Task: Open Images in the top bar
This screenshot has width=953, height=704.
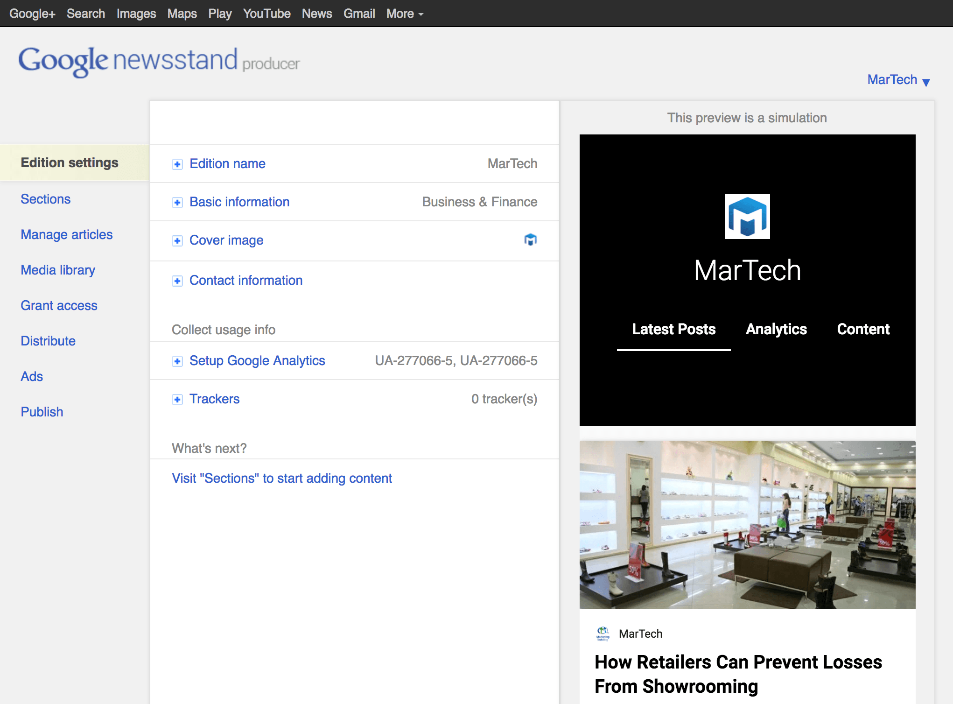Action: (136, 14)
